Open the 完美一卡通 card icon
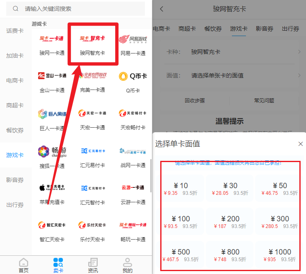 click(92, 75)
